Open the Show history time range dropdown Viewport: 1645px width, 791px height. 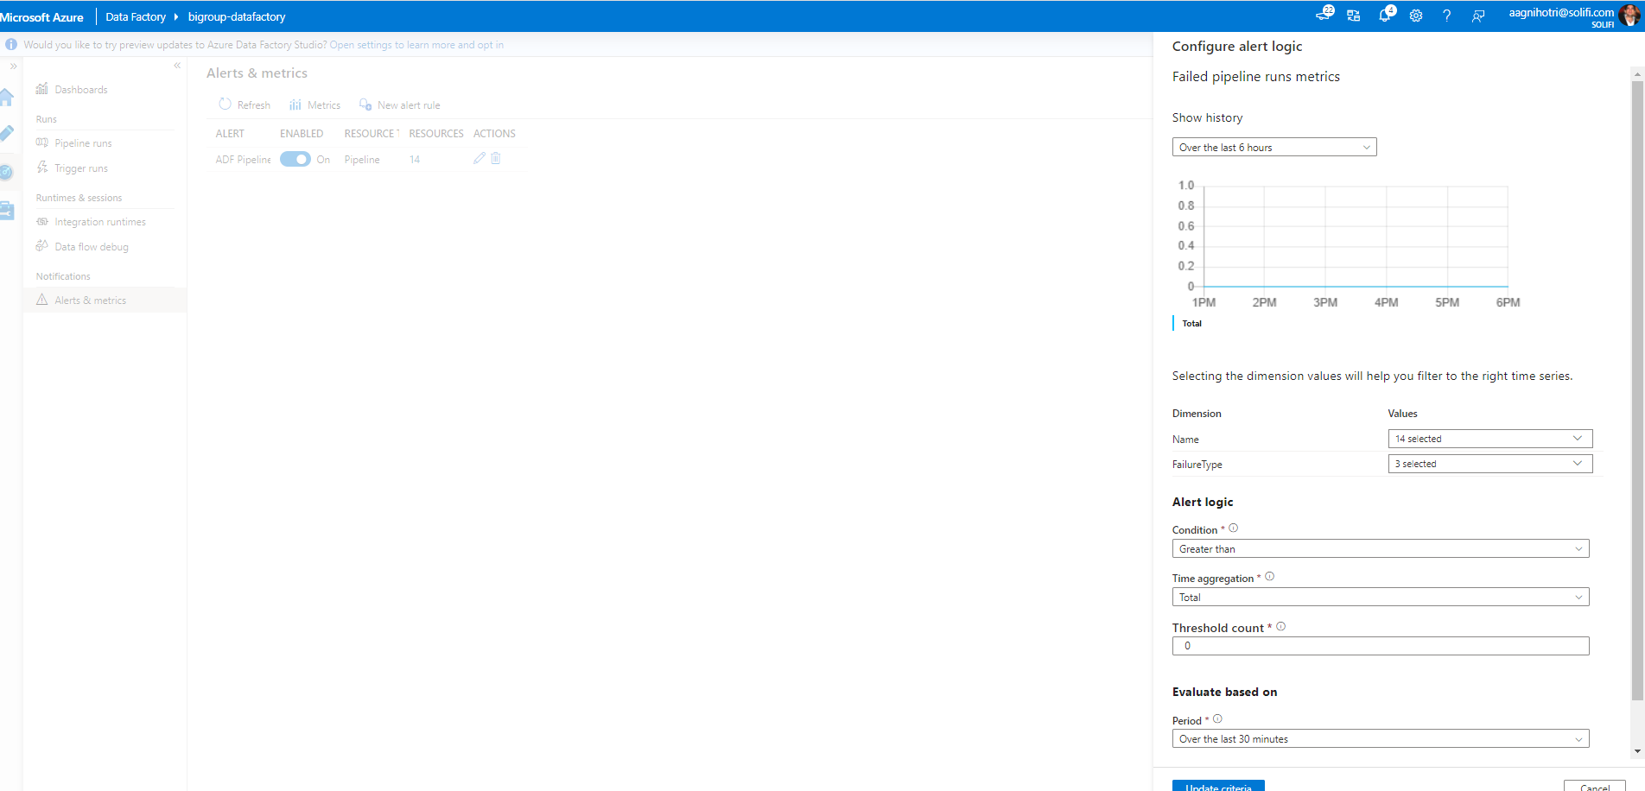(1273, 147)
